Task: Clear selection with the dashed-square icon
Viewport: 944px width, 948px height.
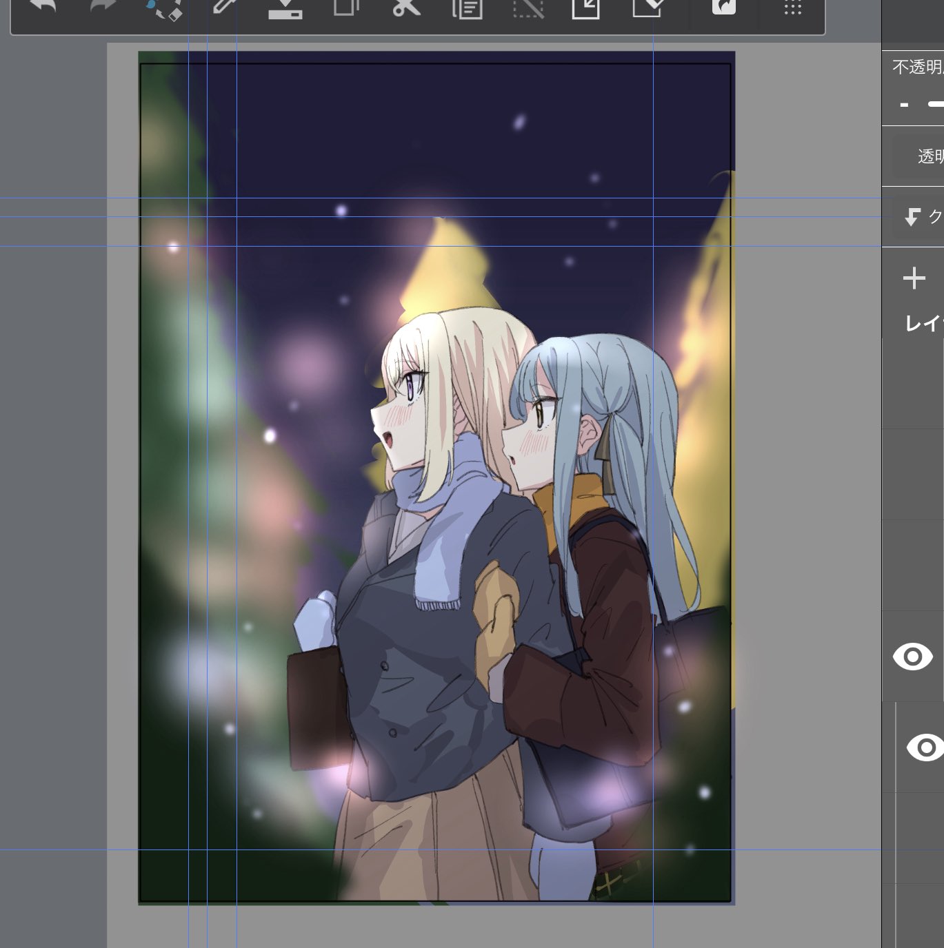Action: [528, 9]
